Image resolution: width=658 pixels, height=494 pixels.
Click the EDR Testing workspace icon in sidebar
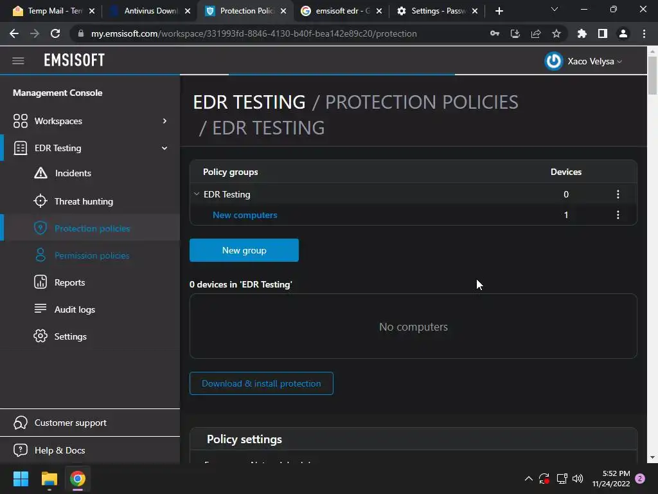point(20,148)
